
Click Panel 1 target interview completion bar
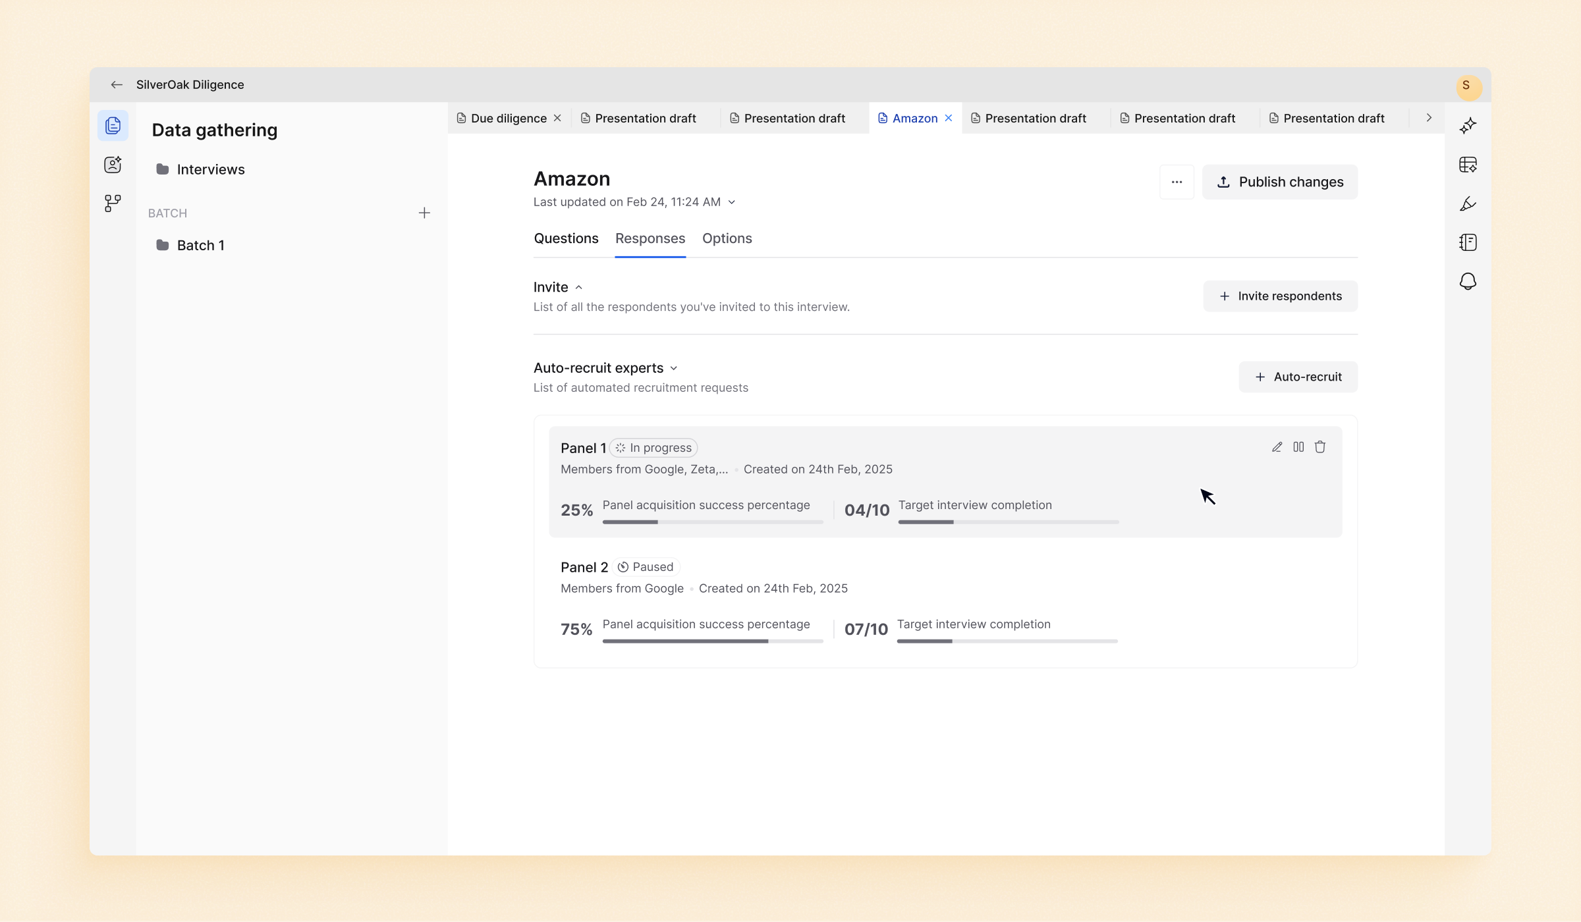tap(1009, 522)
